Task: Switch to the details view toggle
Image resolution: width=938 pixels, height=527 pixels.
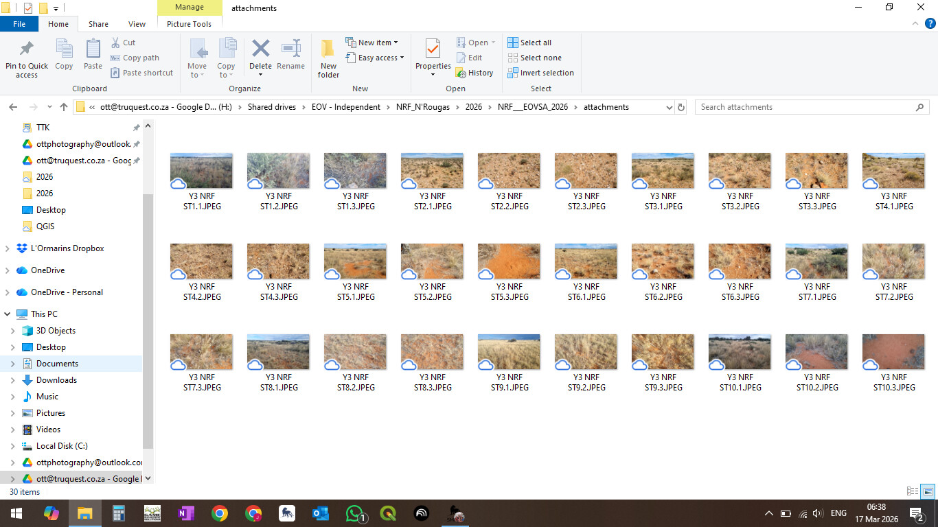Action: coord(913,491)
